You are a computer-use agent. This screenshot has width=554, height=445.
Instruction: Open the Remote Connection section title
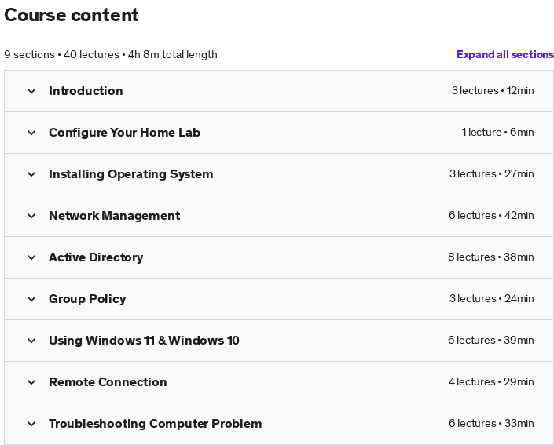pyautogui.click(x=108, y=382)
